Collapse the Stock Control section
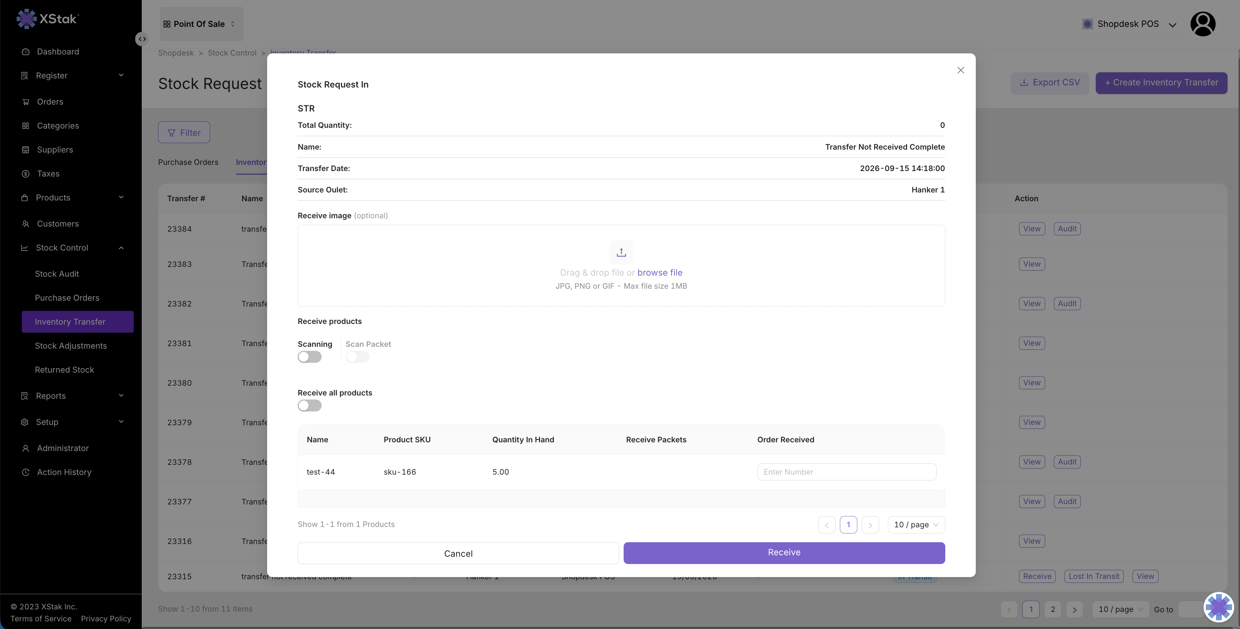The width and height of the screenshot is (1240, 629). (x=72, y=248)
